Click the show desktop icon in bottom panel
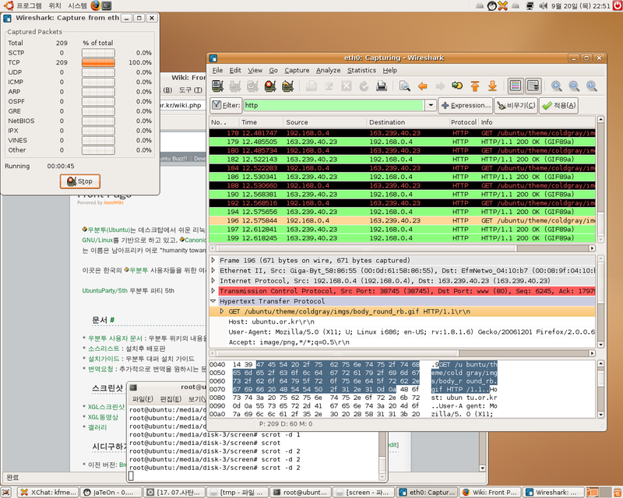Image resolution: width=623 pixels, height=498 pixels. (x=6, y=492)
